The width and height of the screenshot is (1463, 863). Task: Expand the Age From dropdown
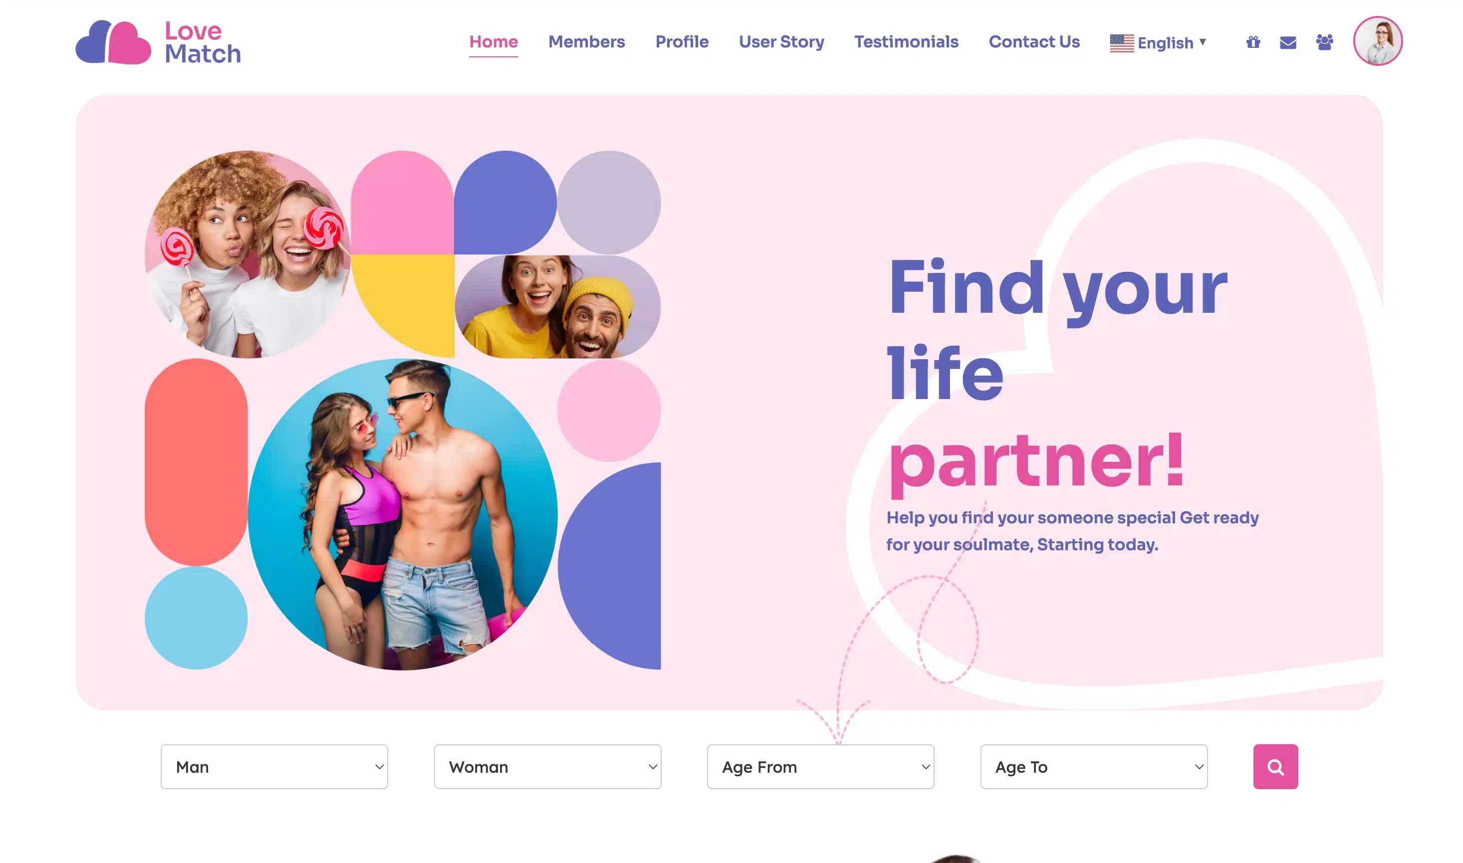click(820, 766)
